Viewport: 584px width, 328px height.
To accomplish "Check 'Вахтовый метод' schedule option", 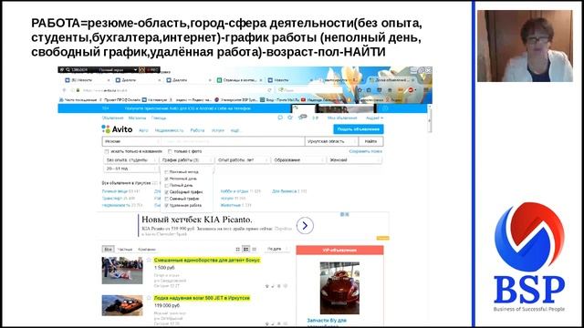I will coord(166,172).
